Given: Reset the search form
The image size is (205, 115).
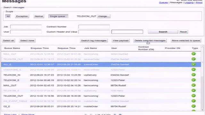Looking at the screenshot, I should coord(183,32).
